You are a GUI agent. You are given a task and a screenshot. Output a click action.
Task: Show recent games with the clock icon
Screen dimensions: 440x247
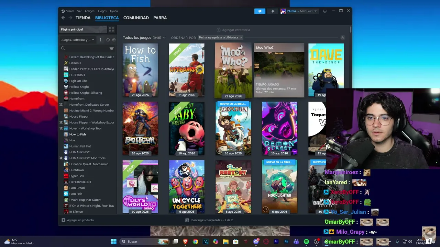[108, 40]
